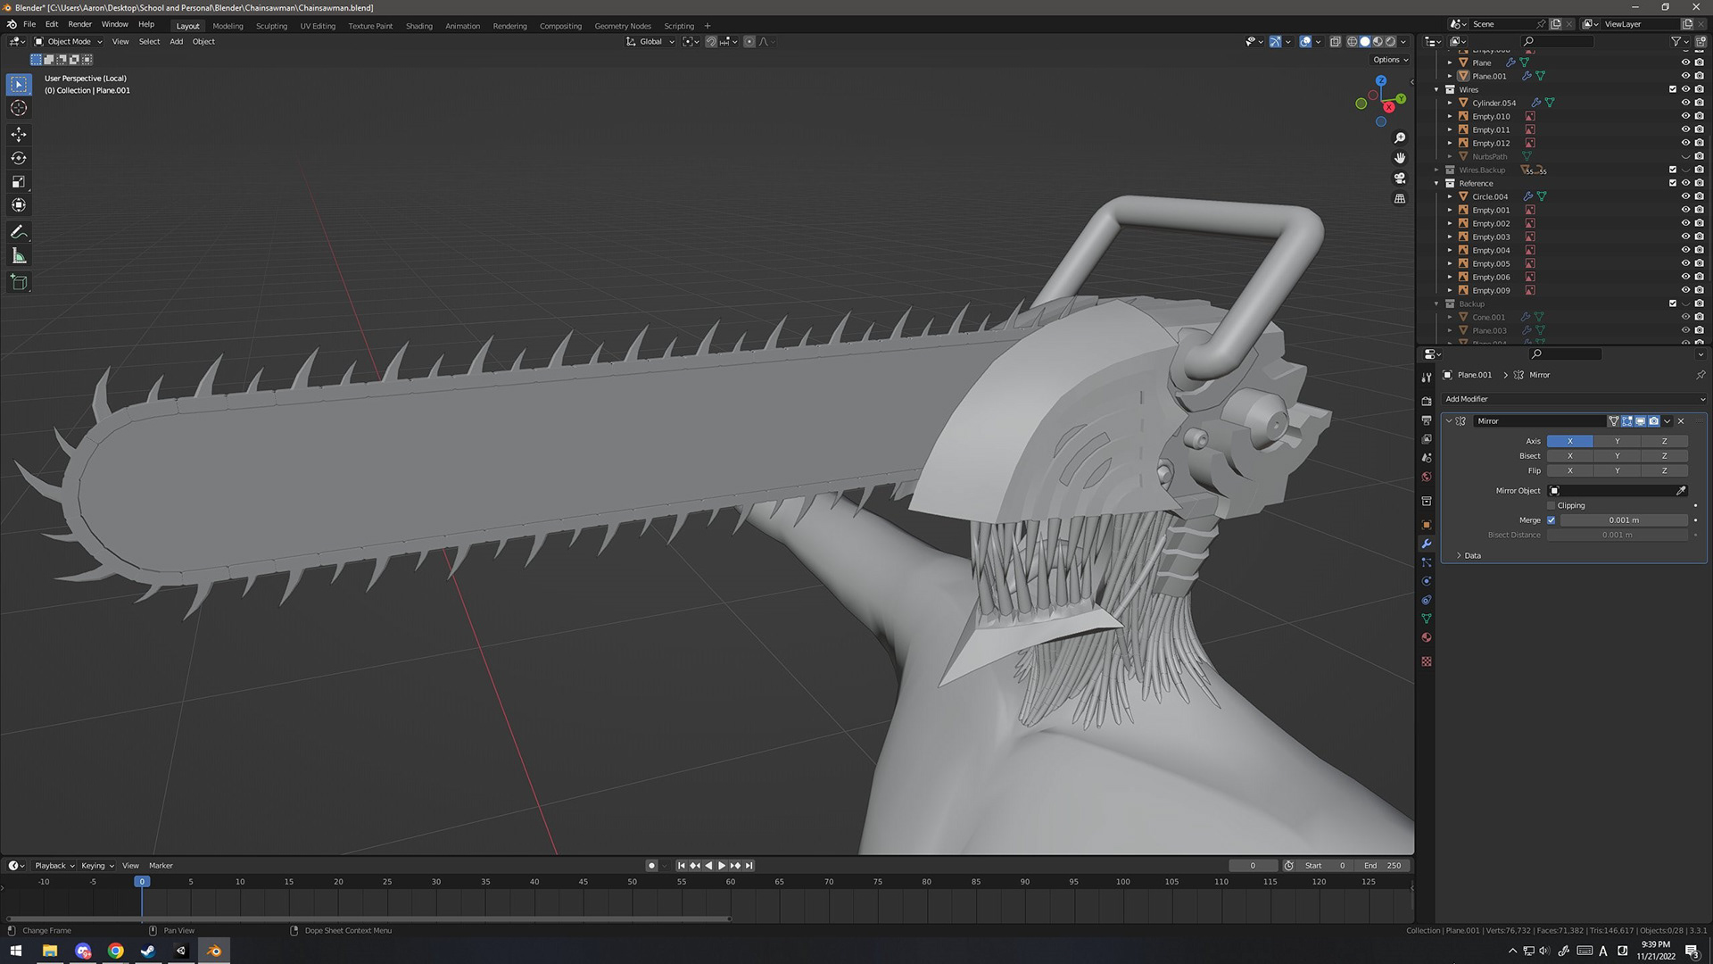This screenshot has width=1713, height=964.
Task: Switch to material preview shading
Action: (x=1378, y=42)
